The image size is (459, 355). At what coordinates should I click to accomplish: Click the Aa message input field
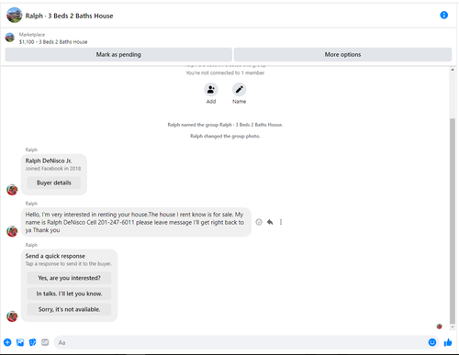[x=241, y=342]
